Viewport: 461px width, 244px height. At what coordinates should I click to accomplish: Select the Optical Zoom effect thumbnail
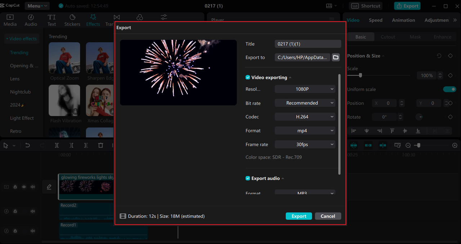[x=64, y=58]
